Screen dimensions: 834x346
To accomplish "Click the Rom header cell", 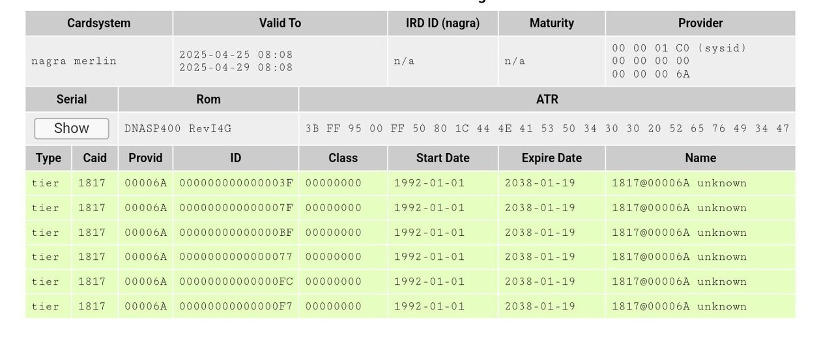I will point(208,99).
